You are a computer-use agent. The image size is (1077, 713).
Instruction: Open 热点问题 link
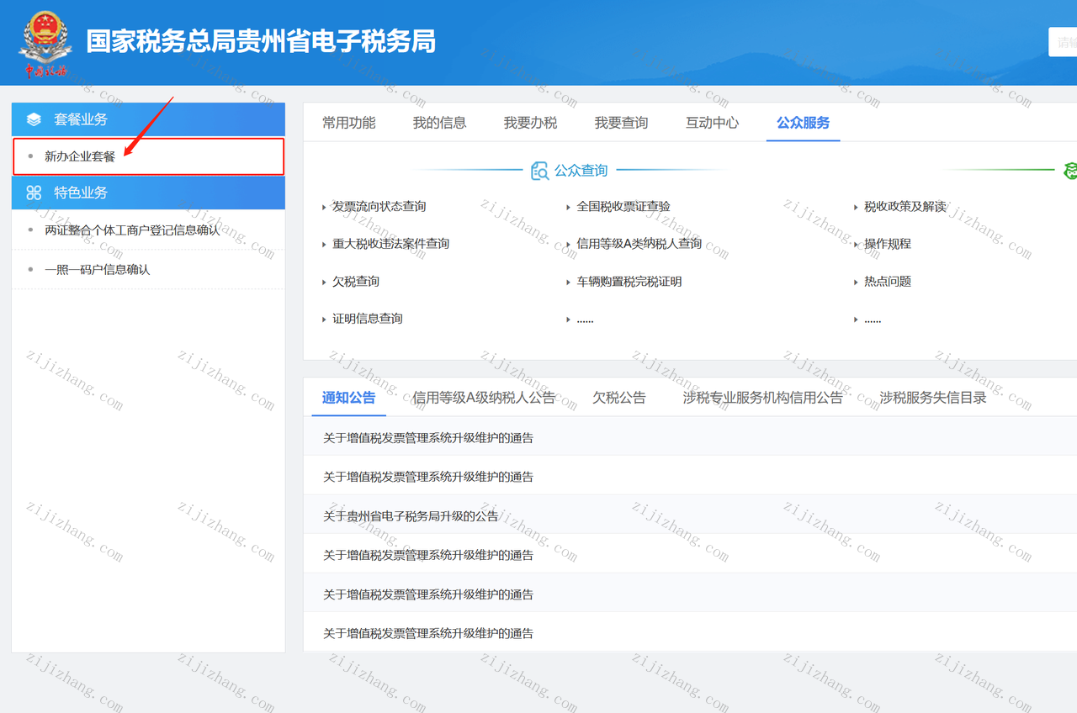(x=888, y=282)
